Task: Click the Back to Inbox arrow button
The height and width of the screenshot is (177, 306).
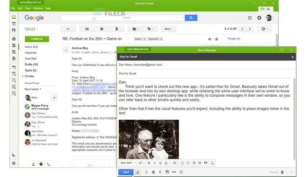Action: coord(68,29)
